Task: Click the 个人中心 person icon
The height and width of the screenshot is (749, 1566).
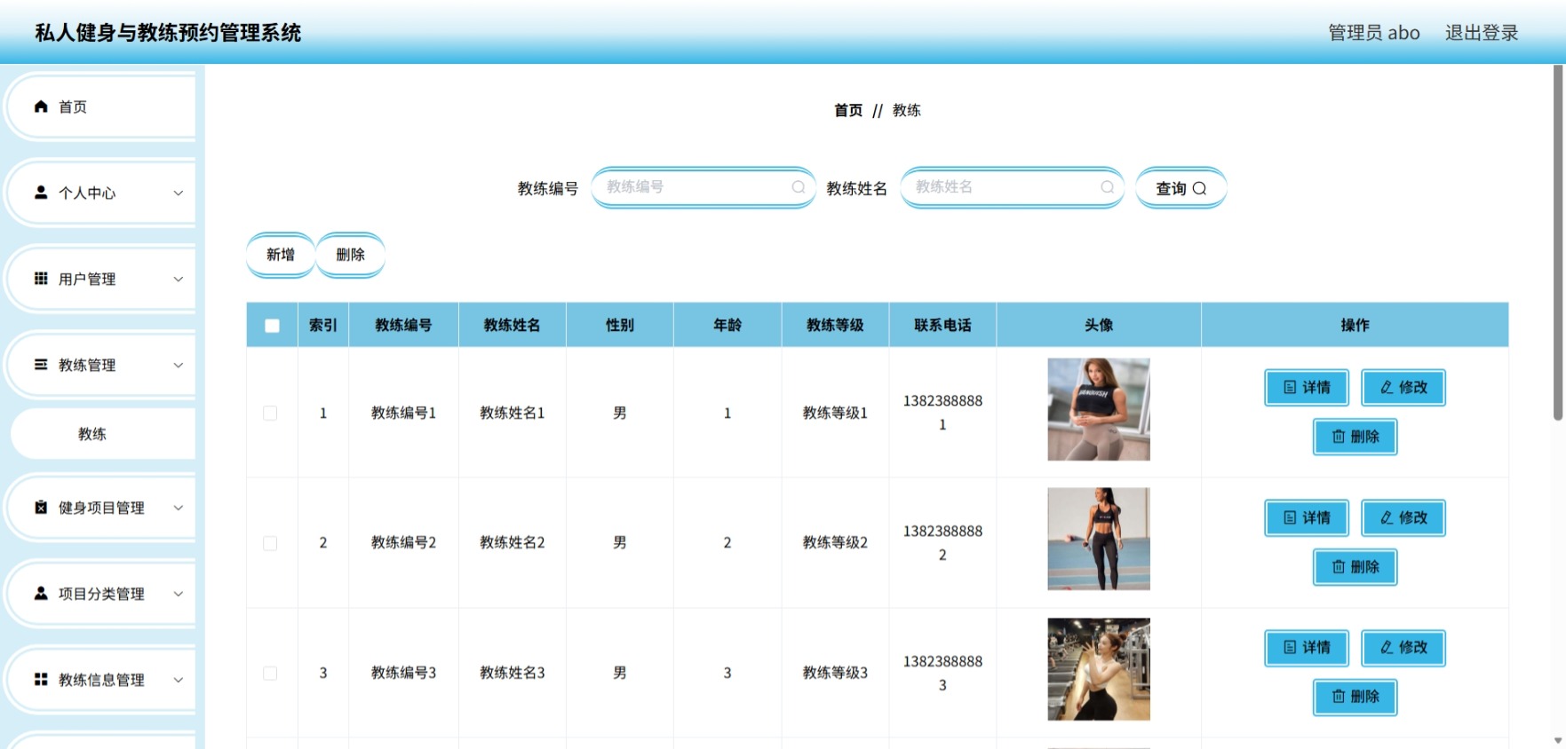Action: (41, 193)
